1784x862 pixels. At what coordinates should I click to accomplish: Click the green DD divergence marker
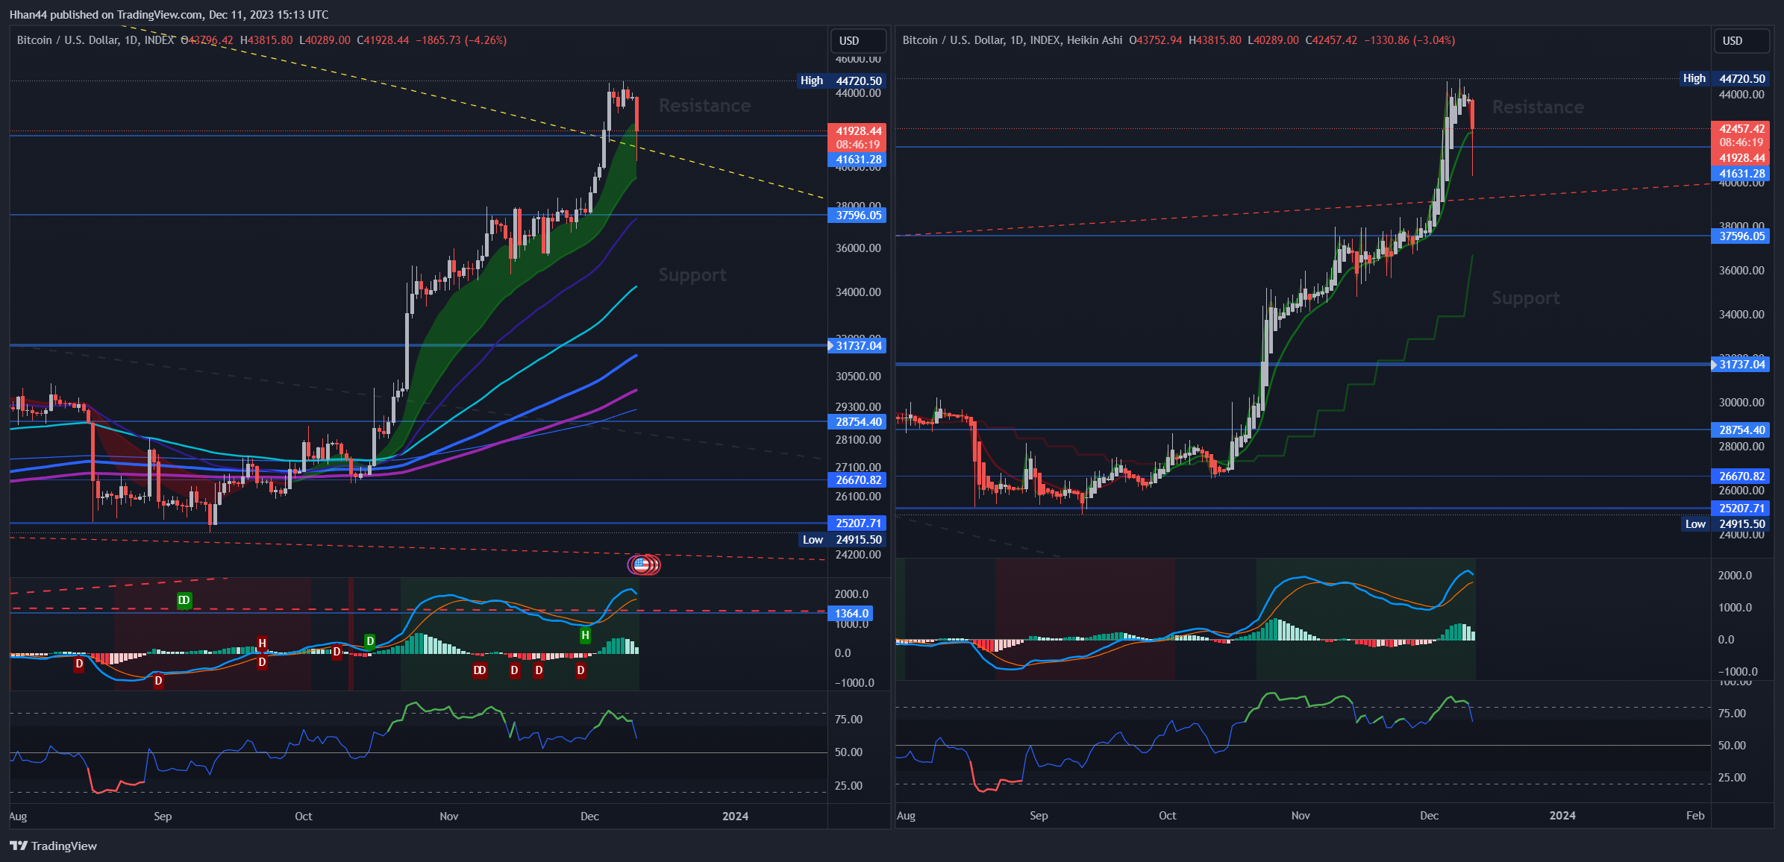tap(184, 600)
